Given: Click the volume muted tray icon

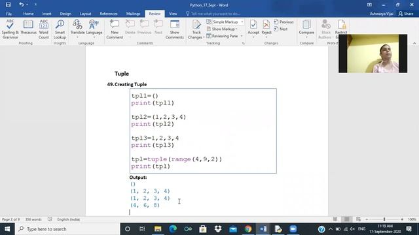Looking at the screenshot, I should (352, 229).
